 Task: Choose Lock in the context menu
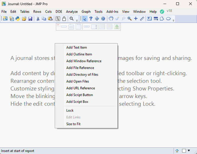click(x=86, y=110)
